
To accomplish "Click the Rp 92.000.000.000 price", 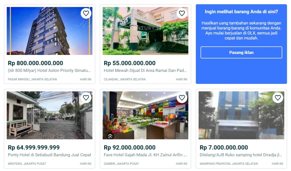I will click(130, 148).
